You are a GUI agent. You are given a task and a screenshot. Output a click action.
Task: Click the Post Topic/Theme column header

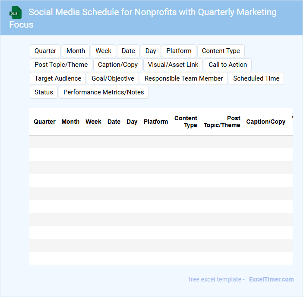coord(222,122)
